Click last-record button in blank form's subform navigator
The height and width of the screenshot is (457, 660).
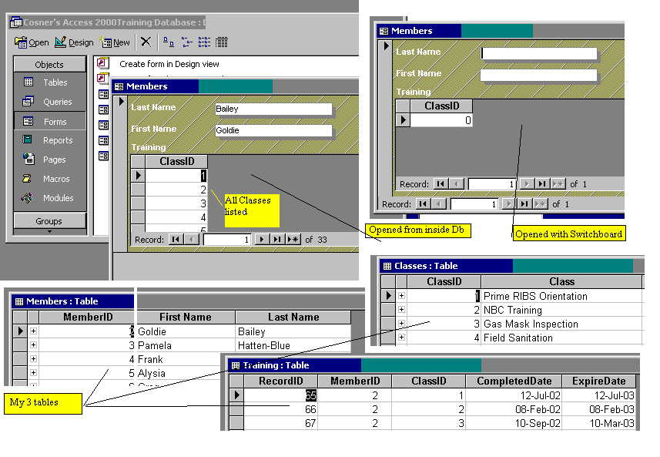[542, 183]
